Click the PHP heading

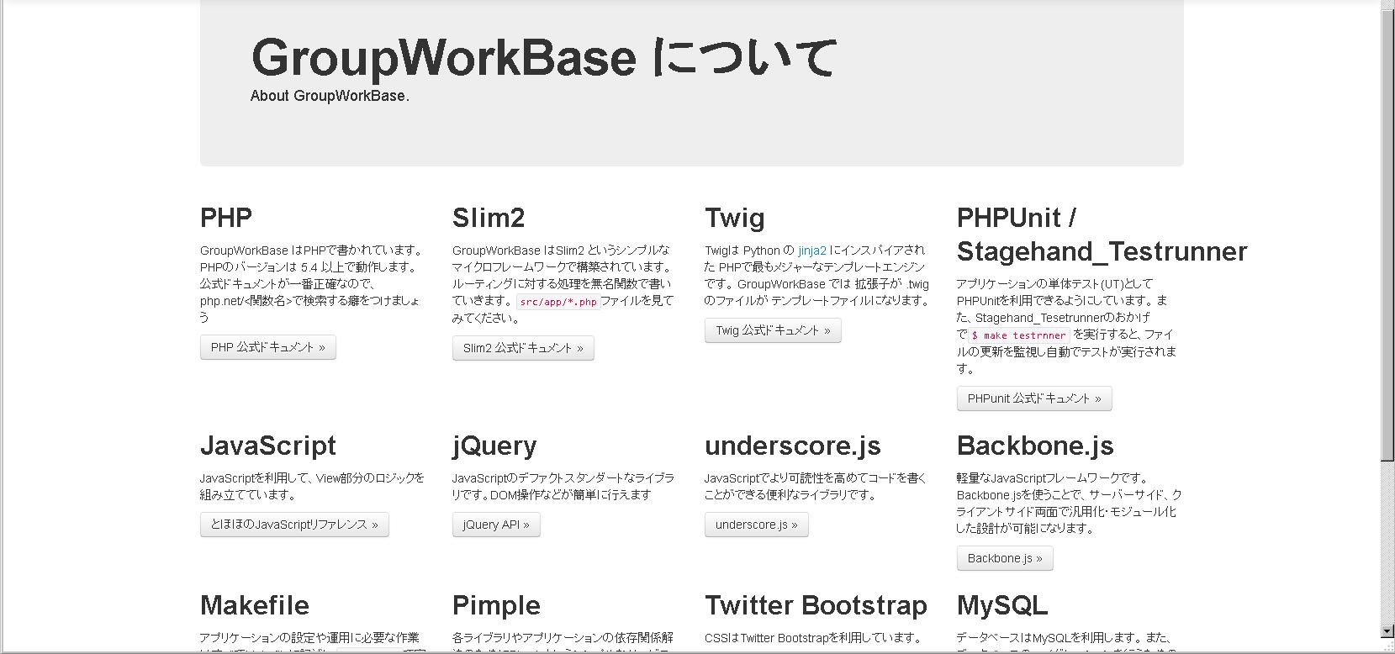coord(226,218)
